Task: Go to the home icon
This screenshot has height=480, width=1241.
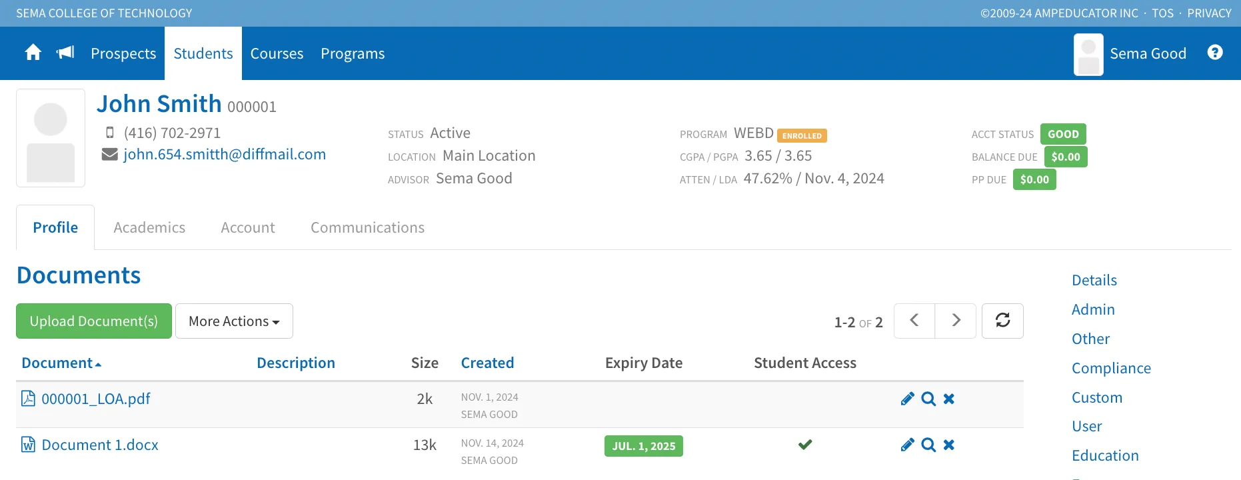Action: click(33, 53)
